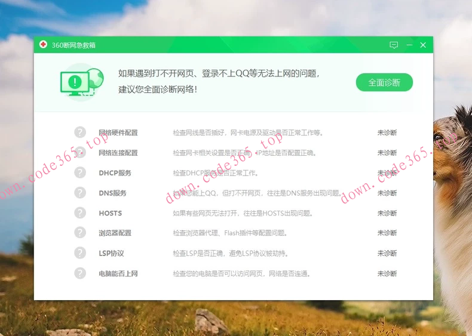Screen dimensions: 472x336
Task: Click description 检查DHCP服务是否正常工作
Action: 216,173
